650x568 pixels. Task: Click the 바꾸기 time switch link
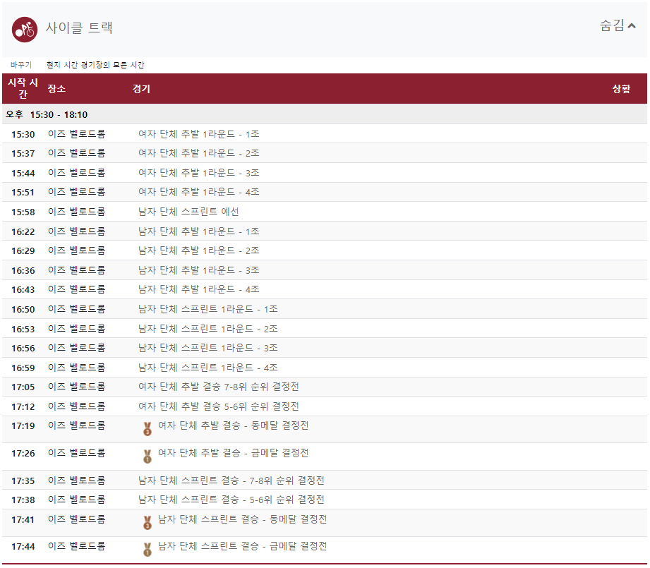tap(21, 65)
